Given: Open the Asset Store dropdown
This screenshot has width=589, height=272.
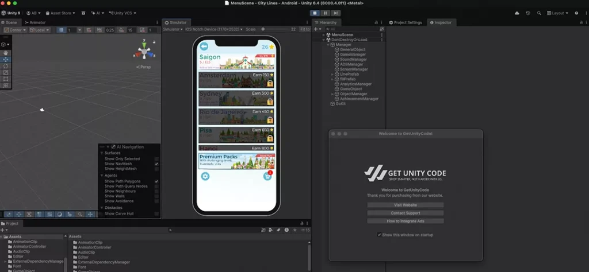Looking at the screenshot, I should (60, 13).
